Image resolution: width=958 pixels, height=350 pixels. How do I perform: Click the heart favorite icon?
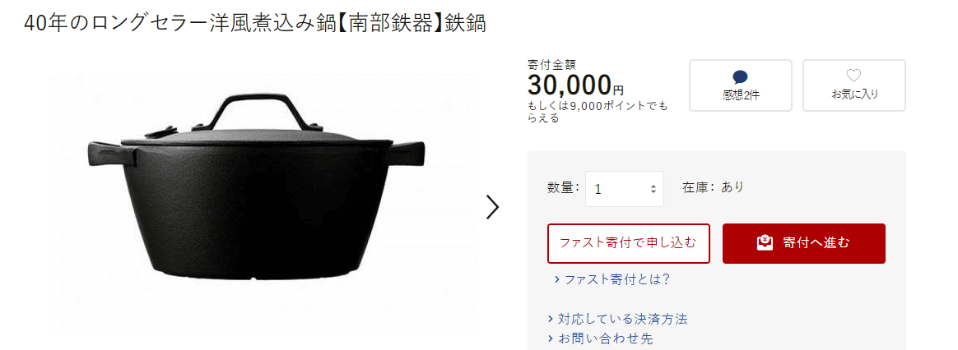[x=853, y=76]
